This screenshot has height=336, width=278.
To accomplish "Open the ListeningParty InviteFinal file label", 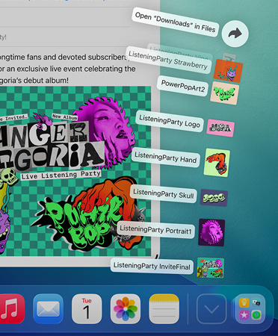I will point(152,266).
